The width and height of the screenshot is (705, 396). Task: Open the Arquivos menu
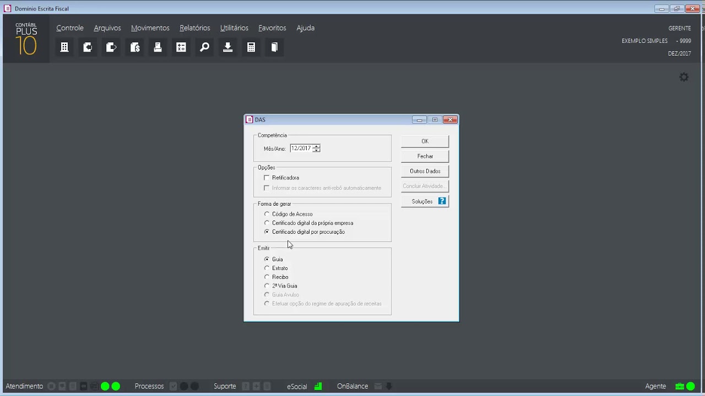(x=107, y=28)
